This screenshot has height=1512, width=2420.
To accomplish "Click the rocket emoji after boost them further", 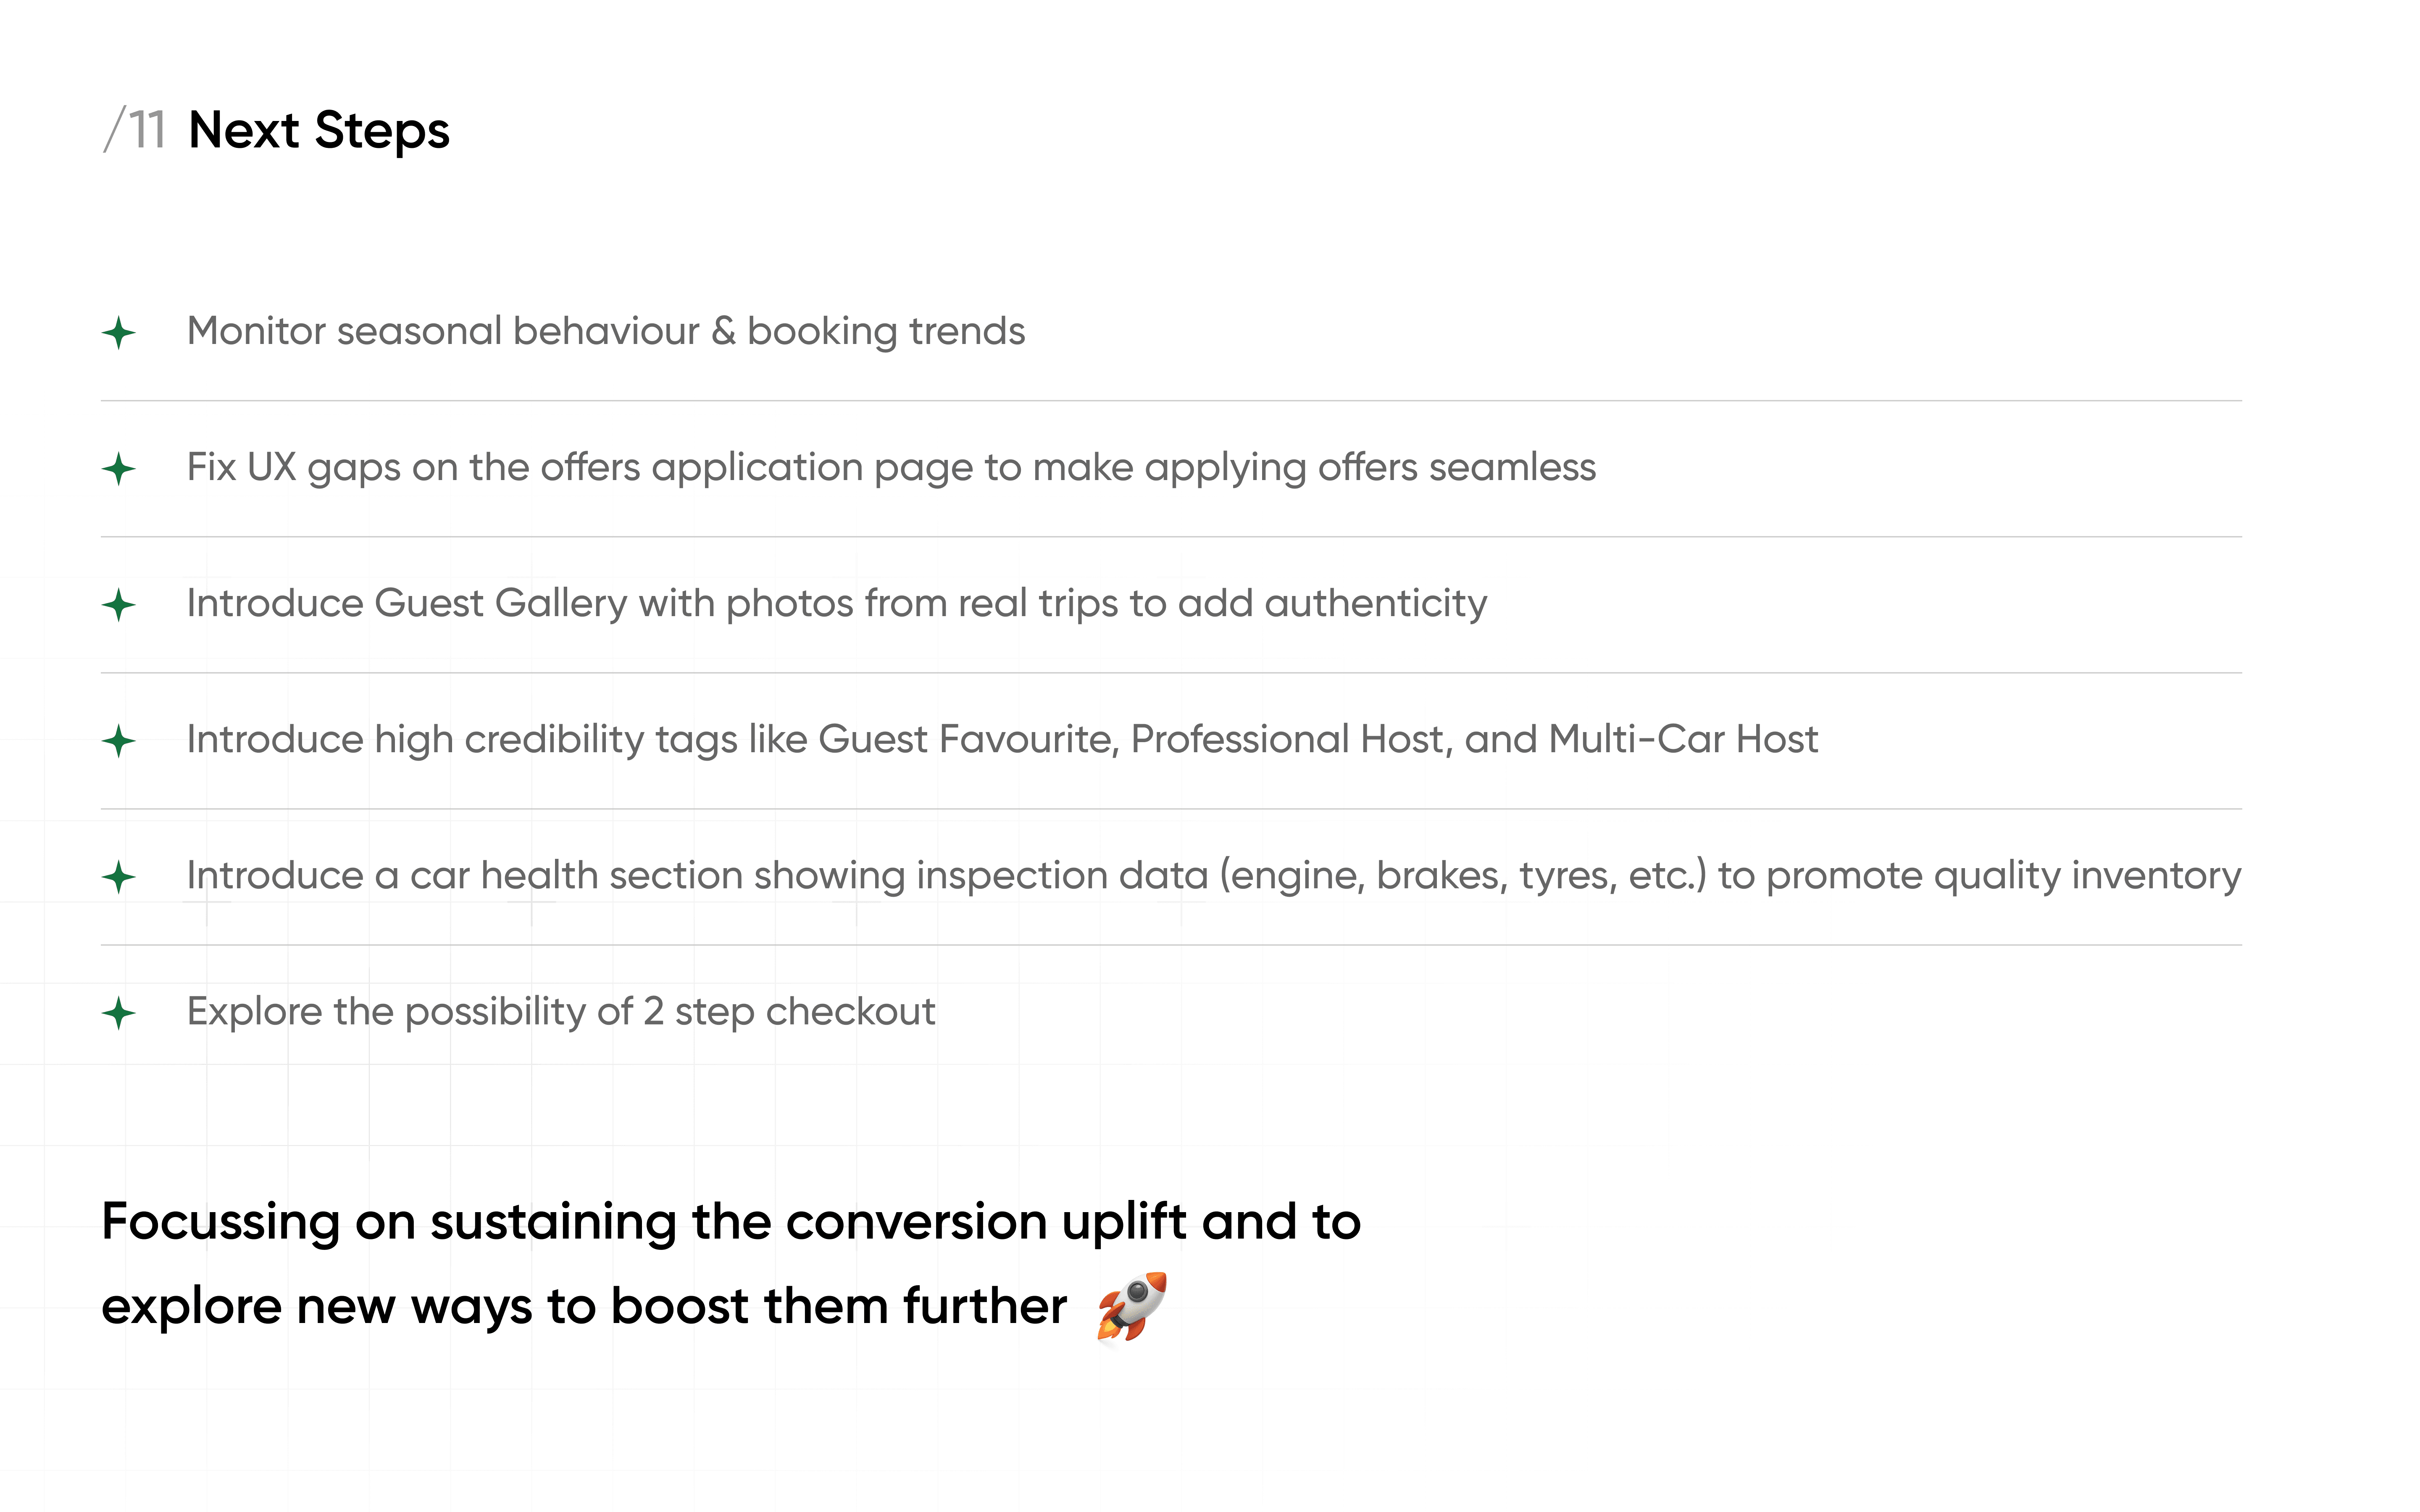I will [x=1132, y=1306].
